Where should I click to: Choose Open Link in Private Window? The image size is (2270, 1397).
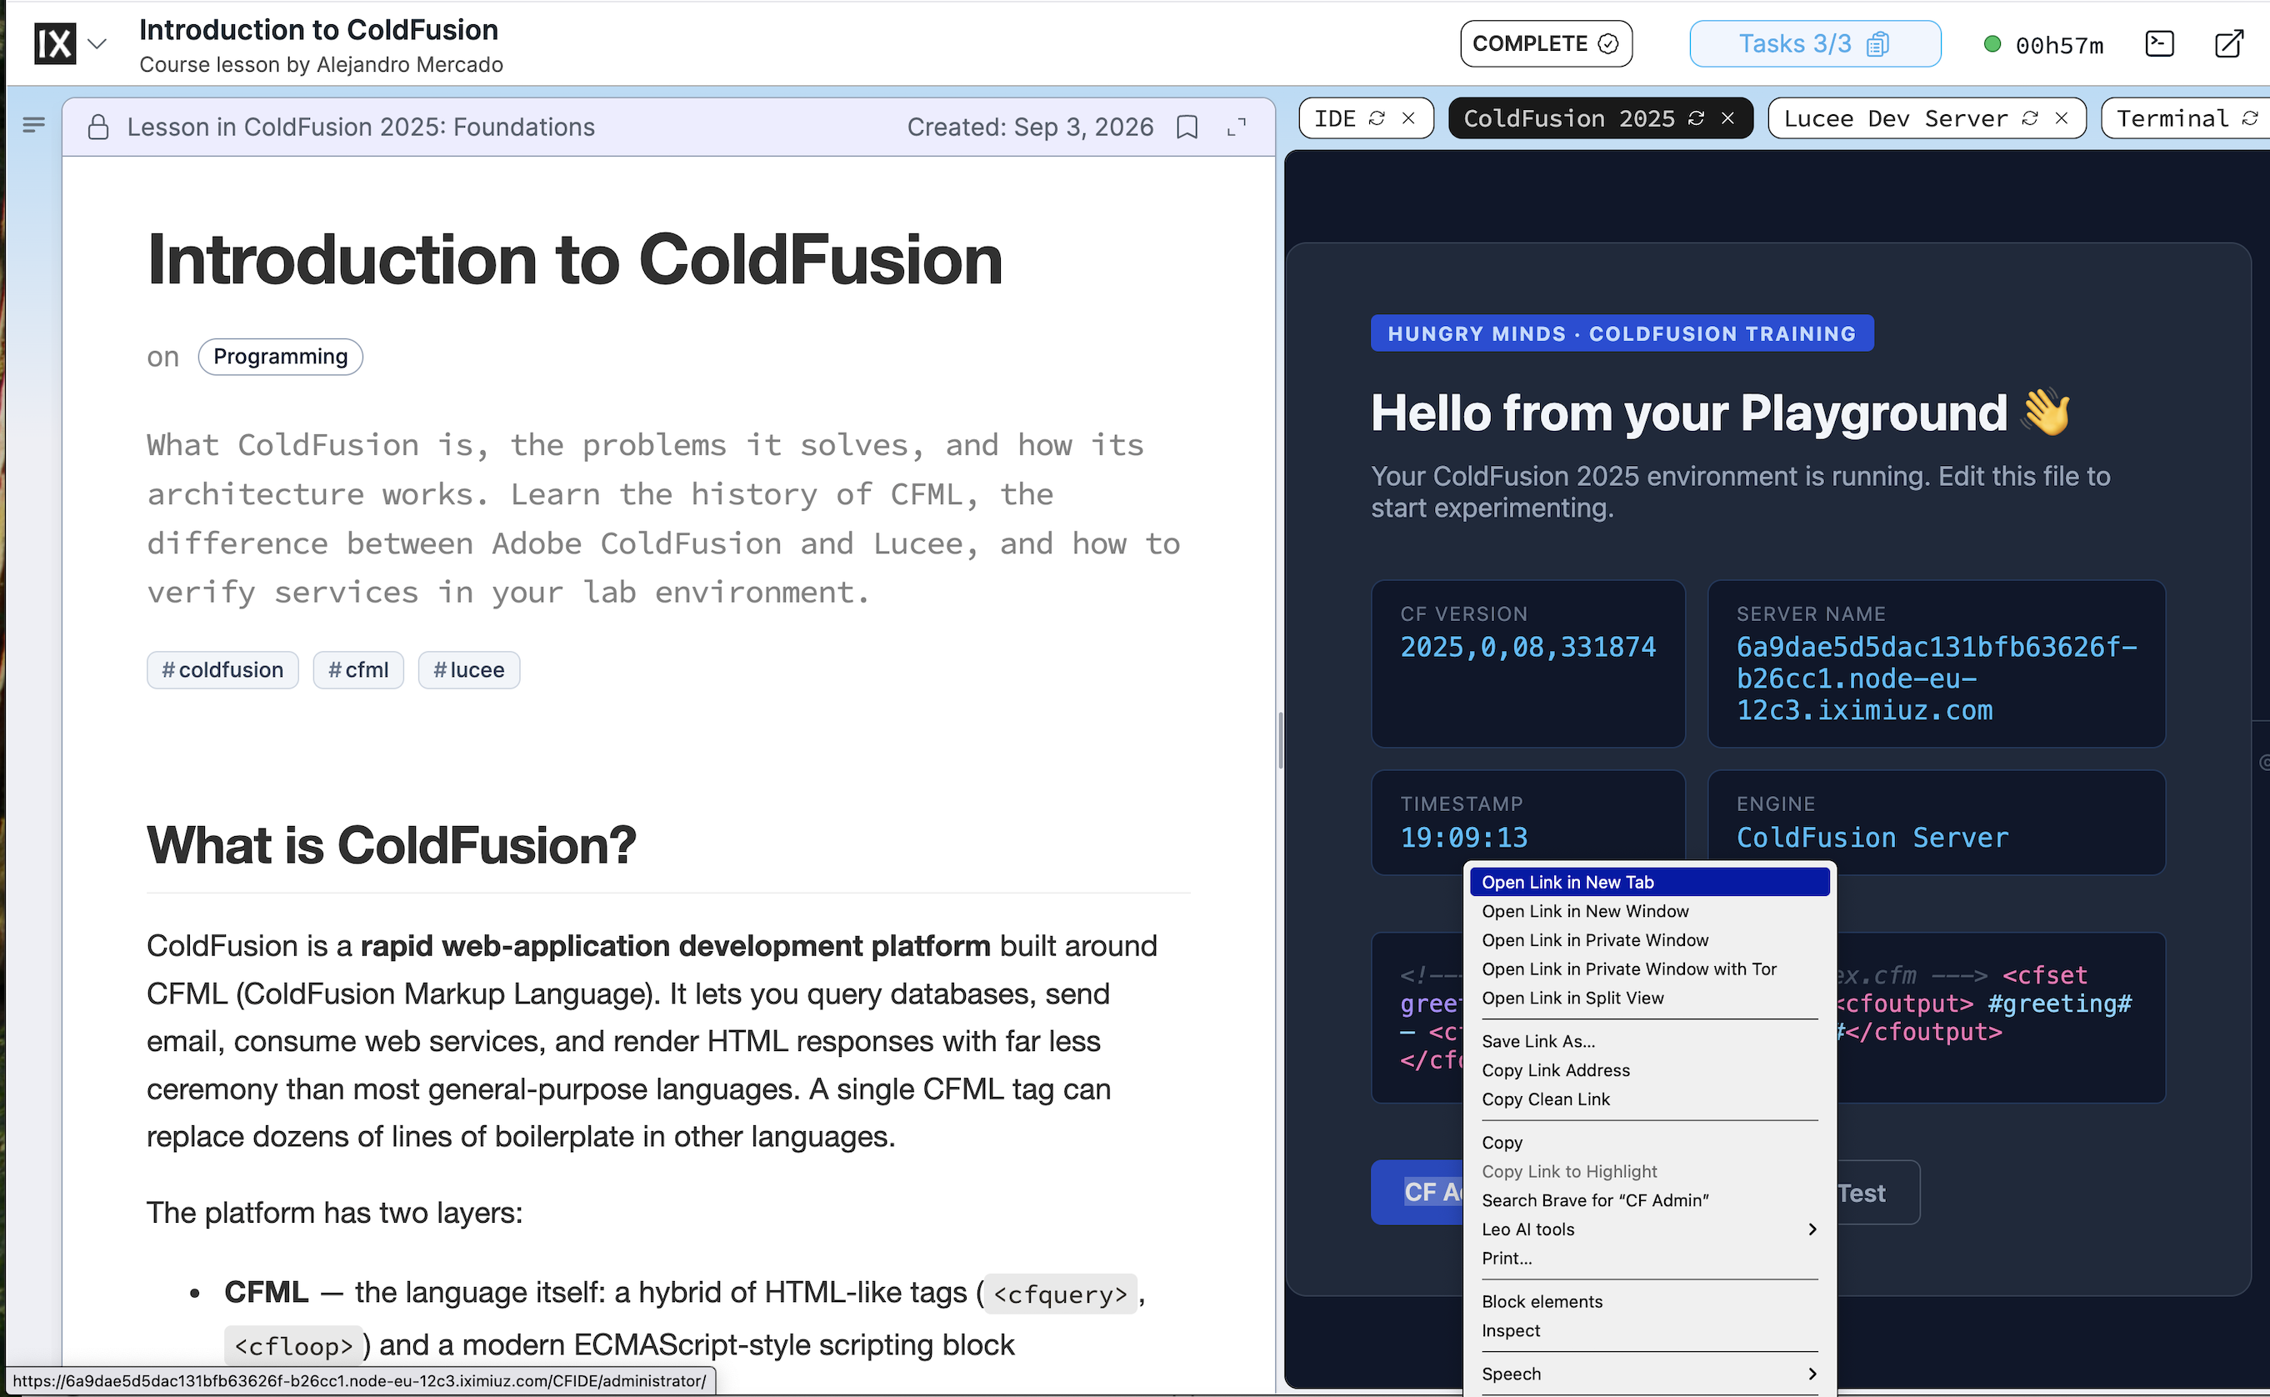click(x=1649, y=939)
